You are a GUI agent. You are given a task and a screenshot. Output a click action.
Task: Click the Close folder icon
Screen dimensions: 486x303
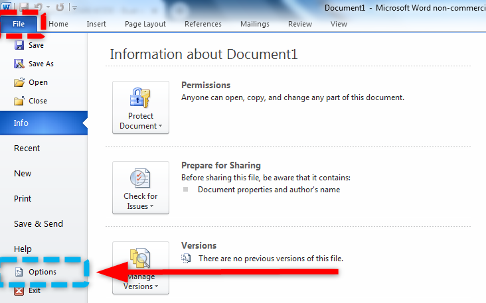point(19,101)
